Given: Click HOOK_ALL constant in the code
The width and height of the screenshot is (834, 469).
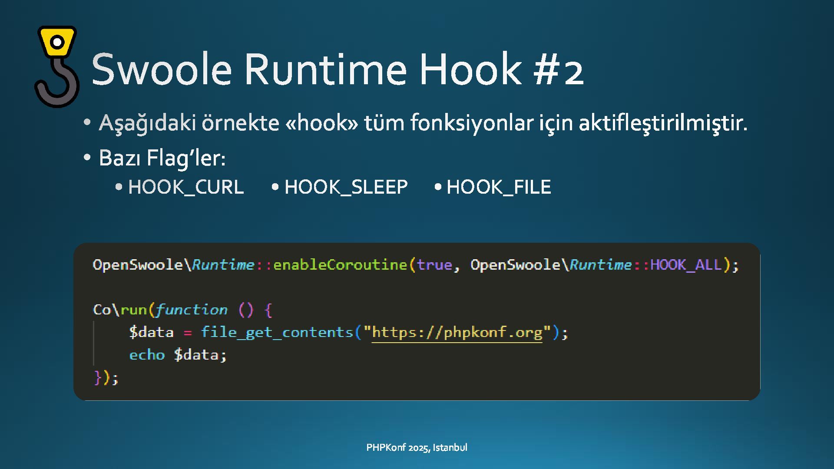Looking at the screenshot, I should (x=685, y=265).
